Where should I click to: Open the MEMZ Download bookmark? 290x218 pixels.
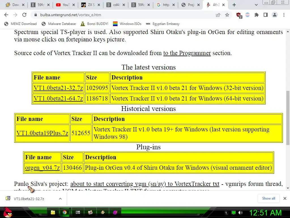pyautogui.click(x=20, y=24)
